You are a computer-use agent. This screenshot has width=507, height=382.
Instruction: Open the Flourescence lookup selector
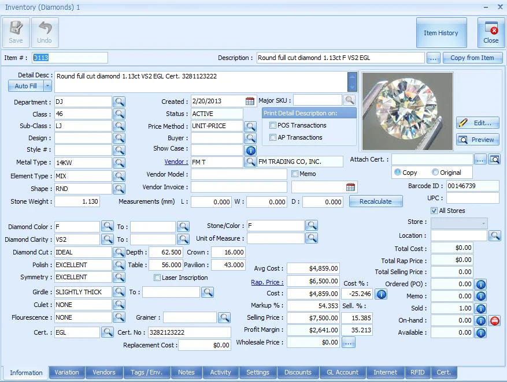pos(119,317)
